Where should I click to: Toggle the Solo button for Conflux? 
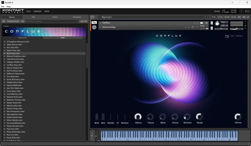[212, 23]
